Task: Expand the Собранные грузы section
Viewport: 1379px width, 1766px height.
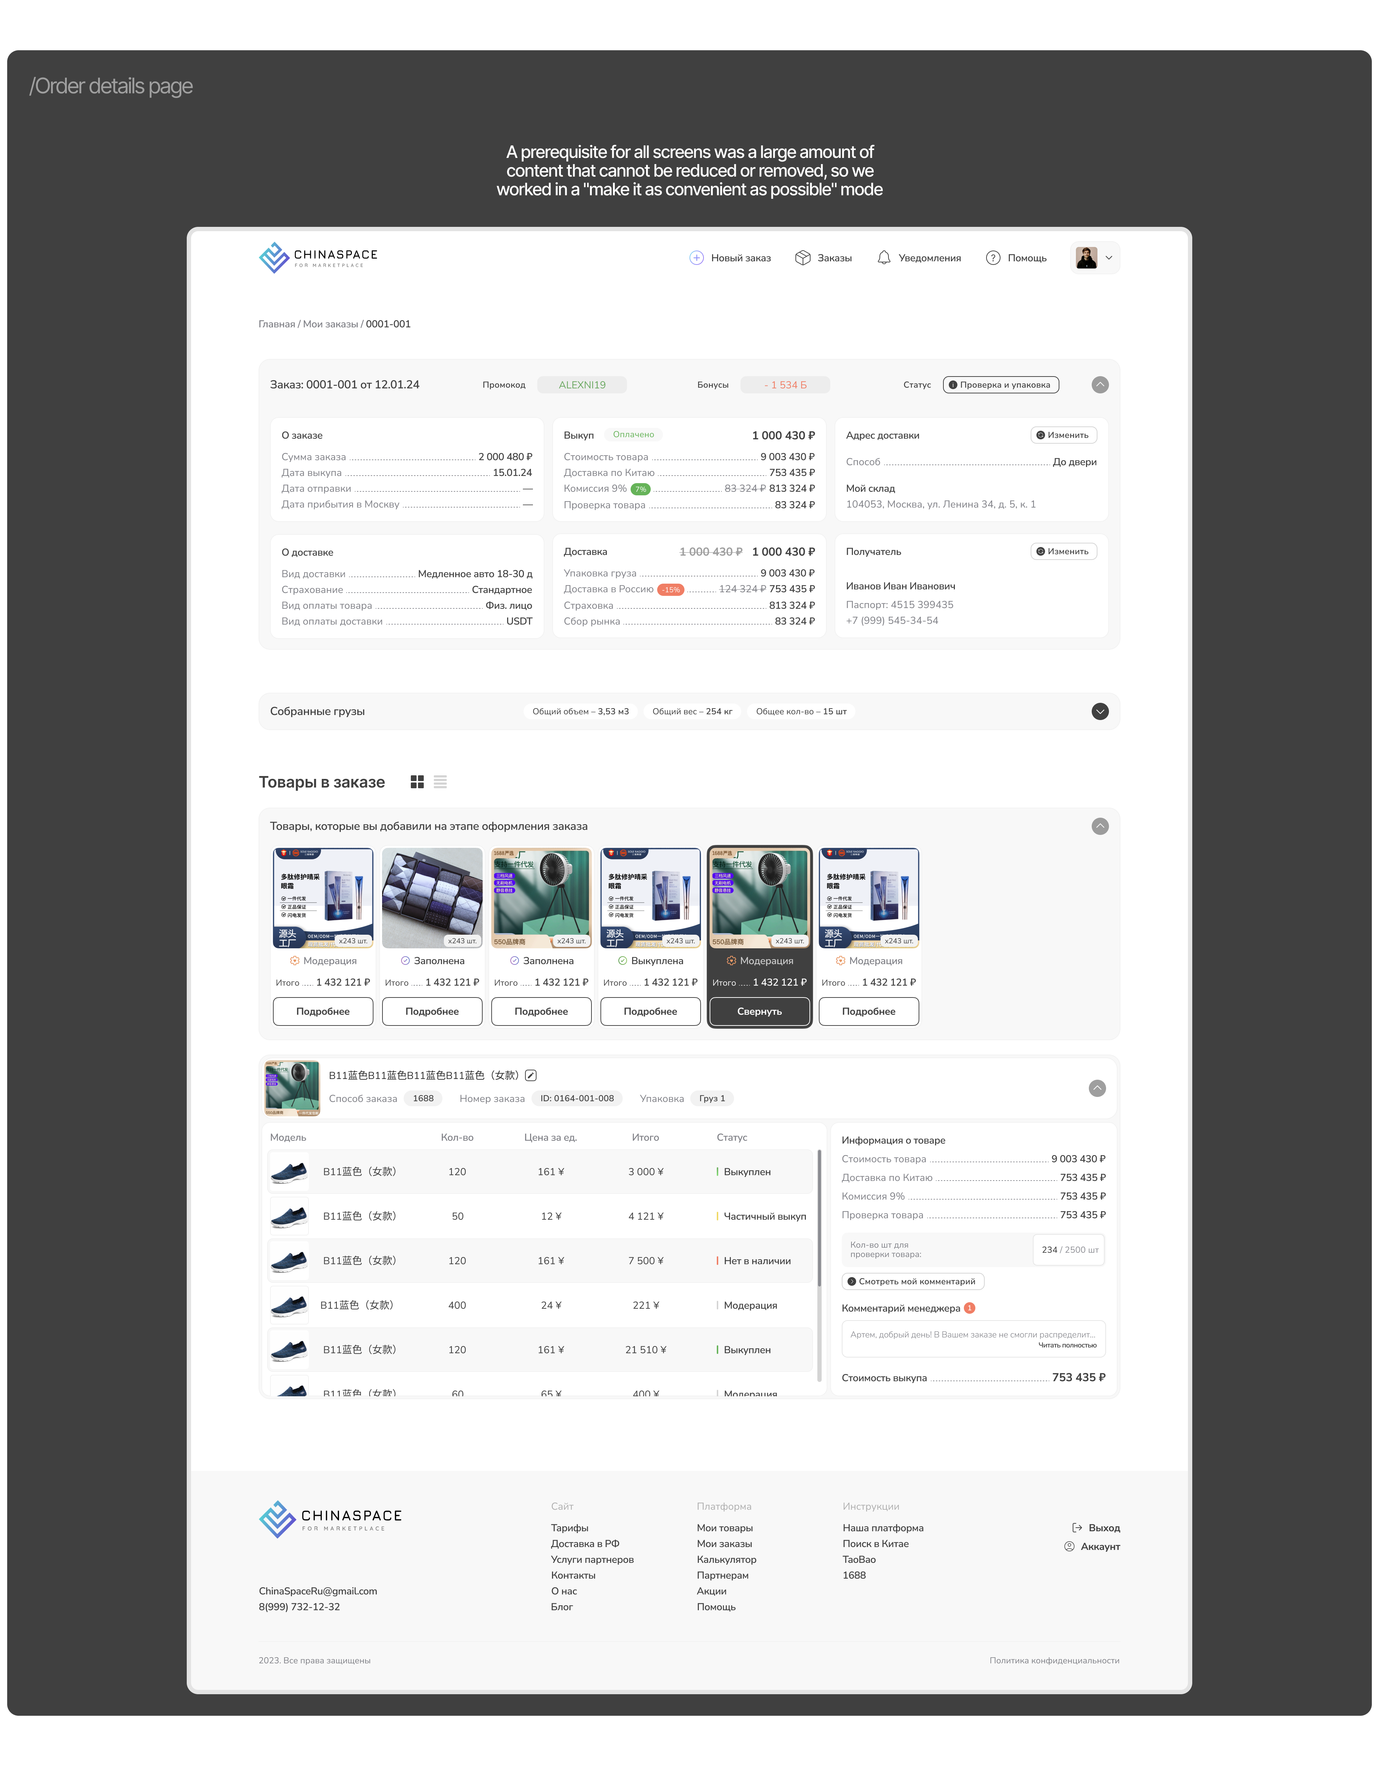Action: pyautogui.click(x=1099, y=711)
